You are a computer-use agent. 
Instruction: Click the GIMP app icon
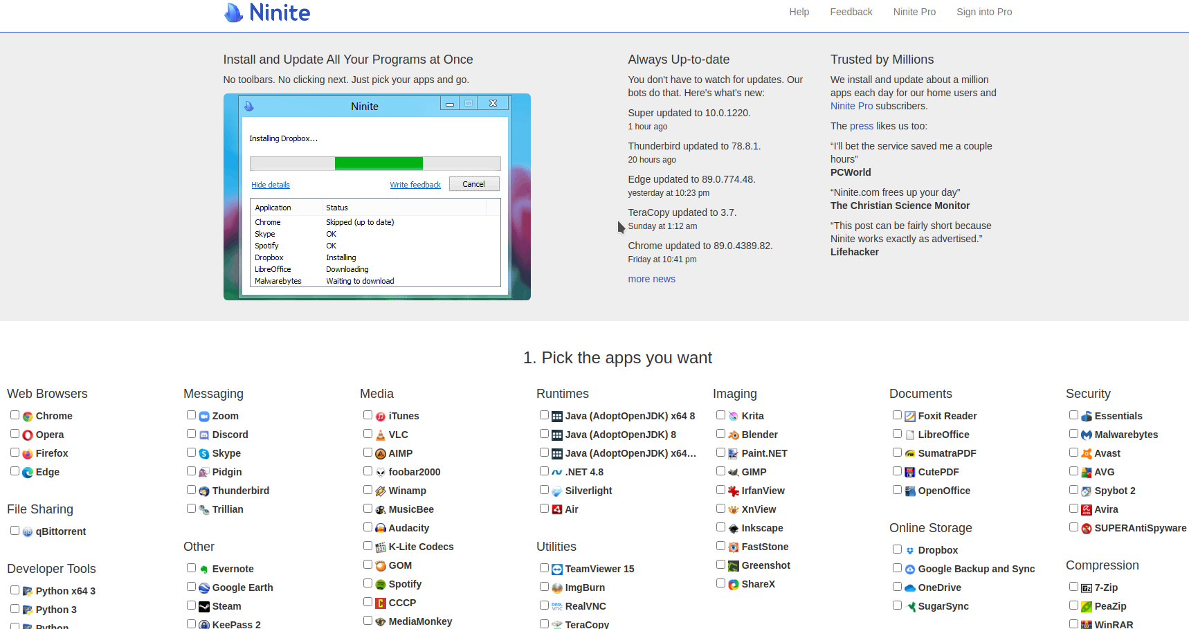734,473
